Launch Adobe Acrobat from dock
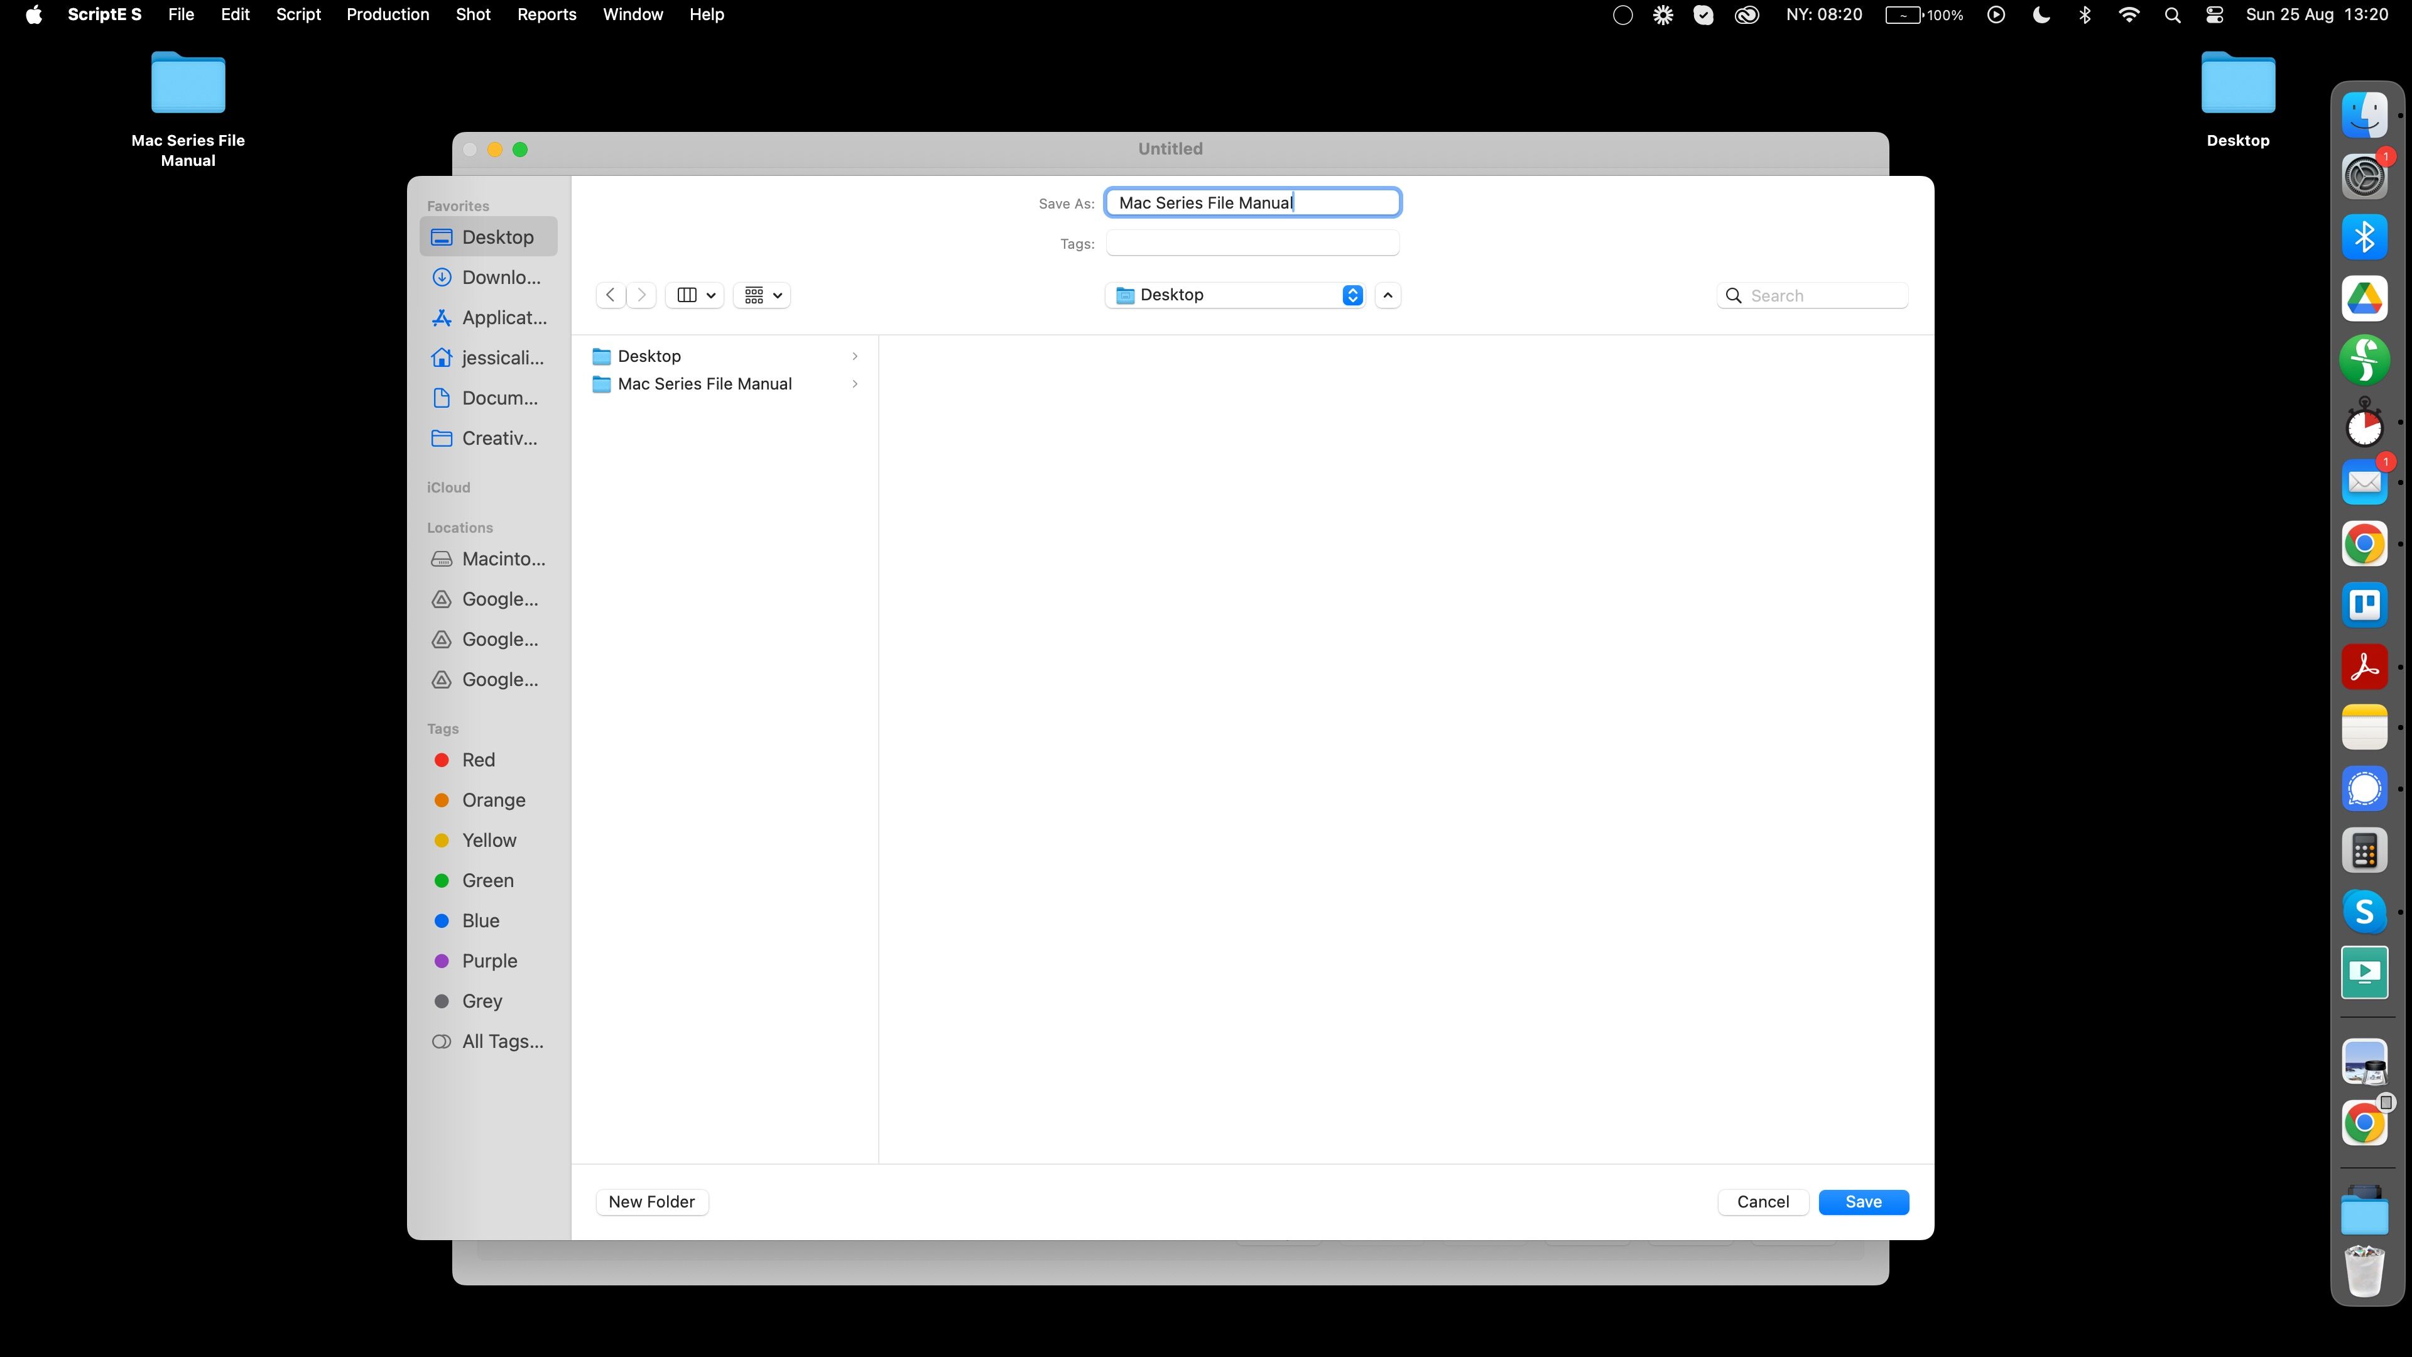The height and width of the screenshot is (1357, 2412). [x=2364, y=667]
